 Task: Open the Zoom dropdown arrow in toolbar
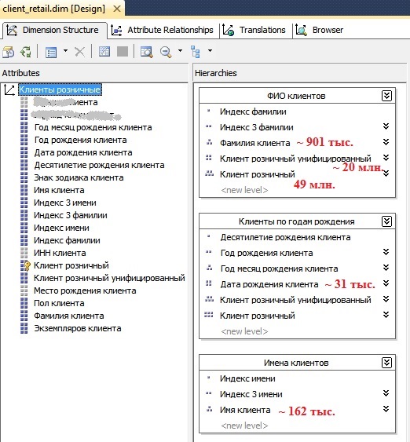pos(180,51)
